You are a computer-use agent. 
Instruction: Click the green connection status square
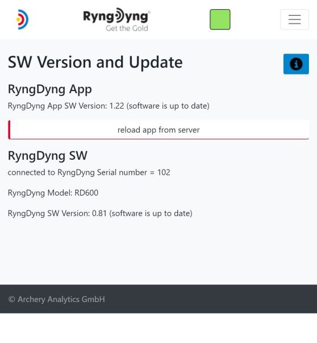point(220,19)
